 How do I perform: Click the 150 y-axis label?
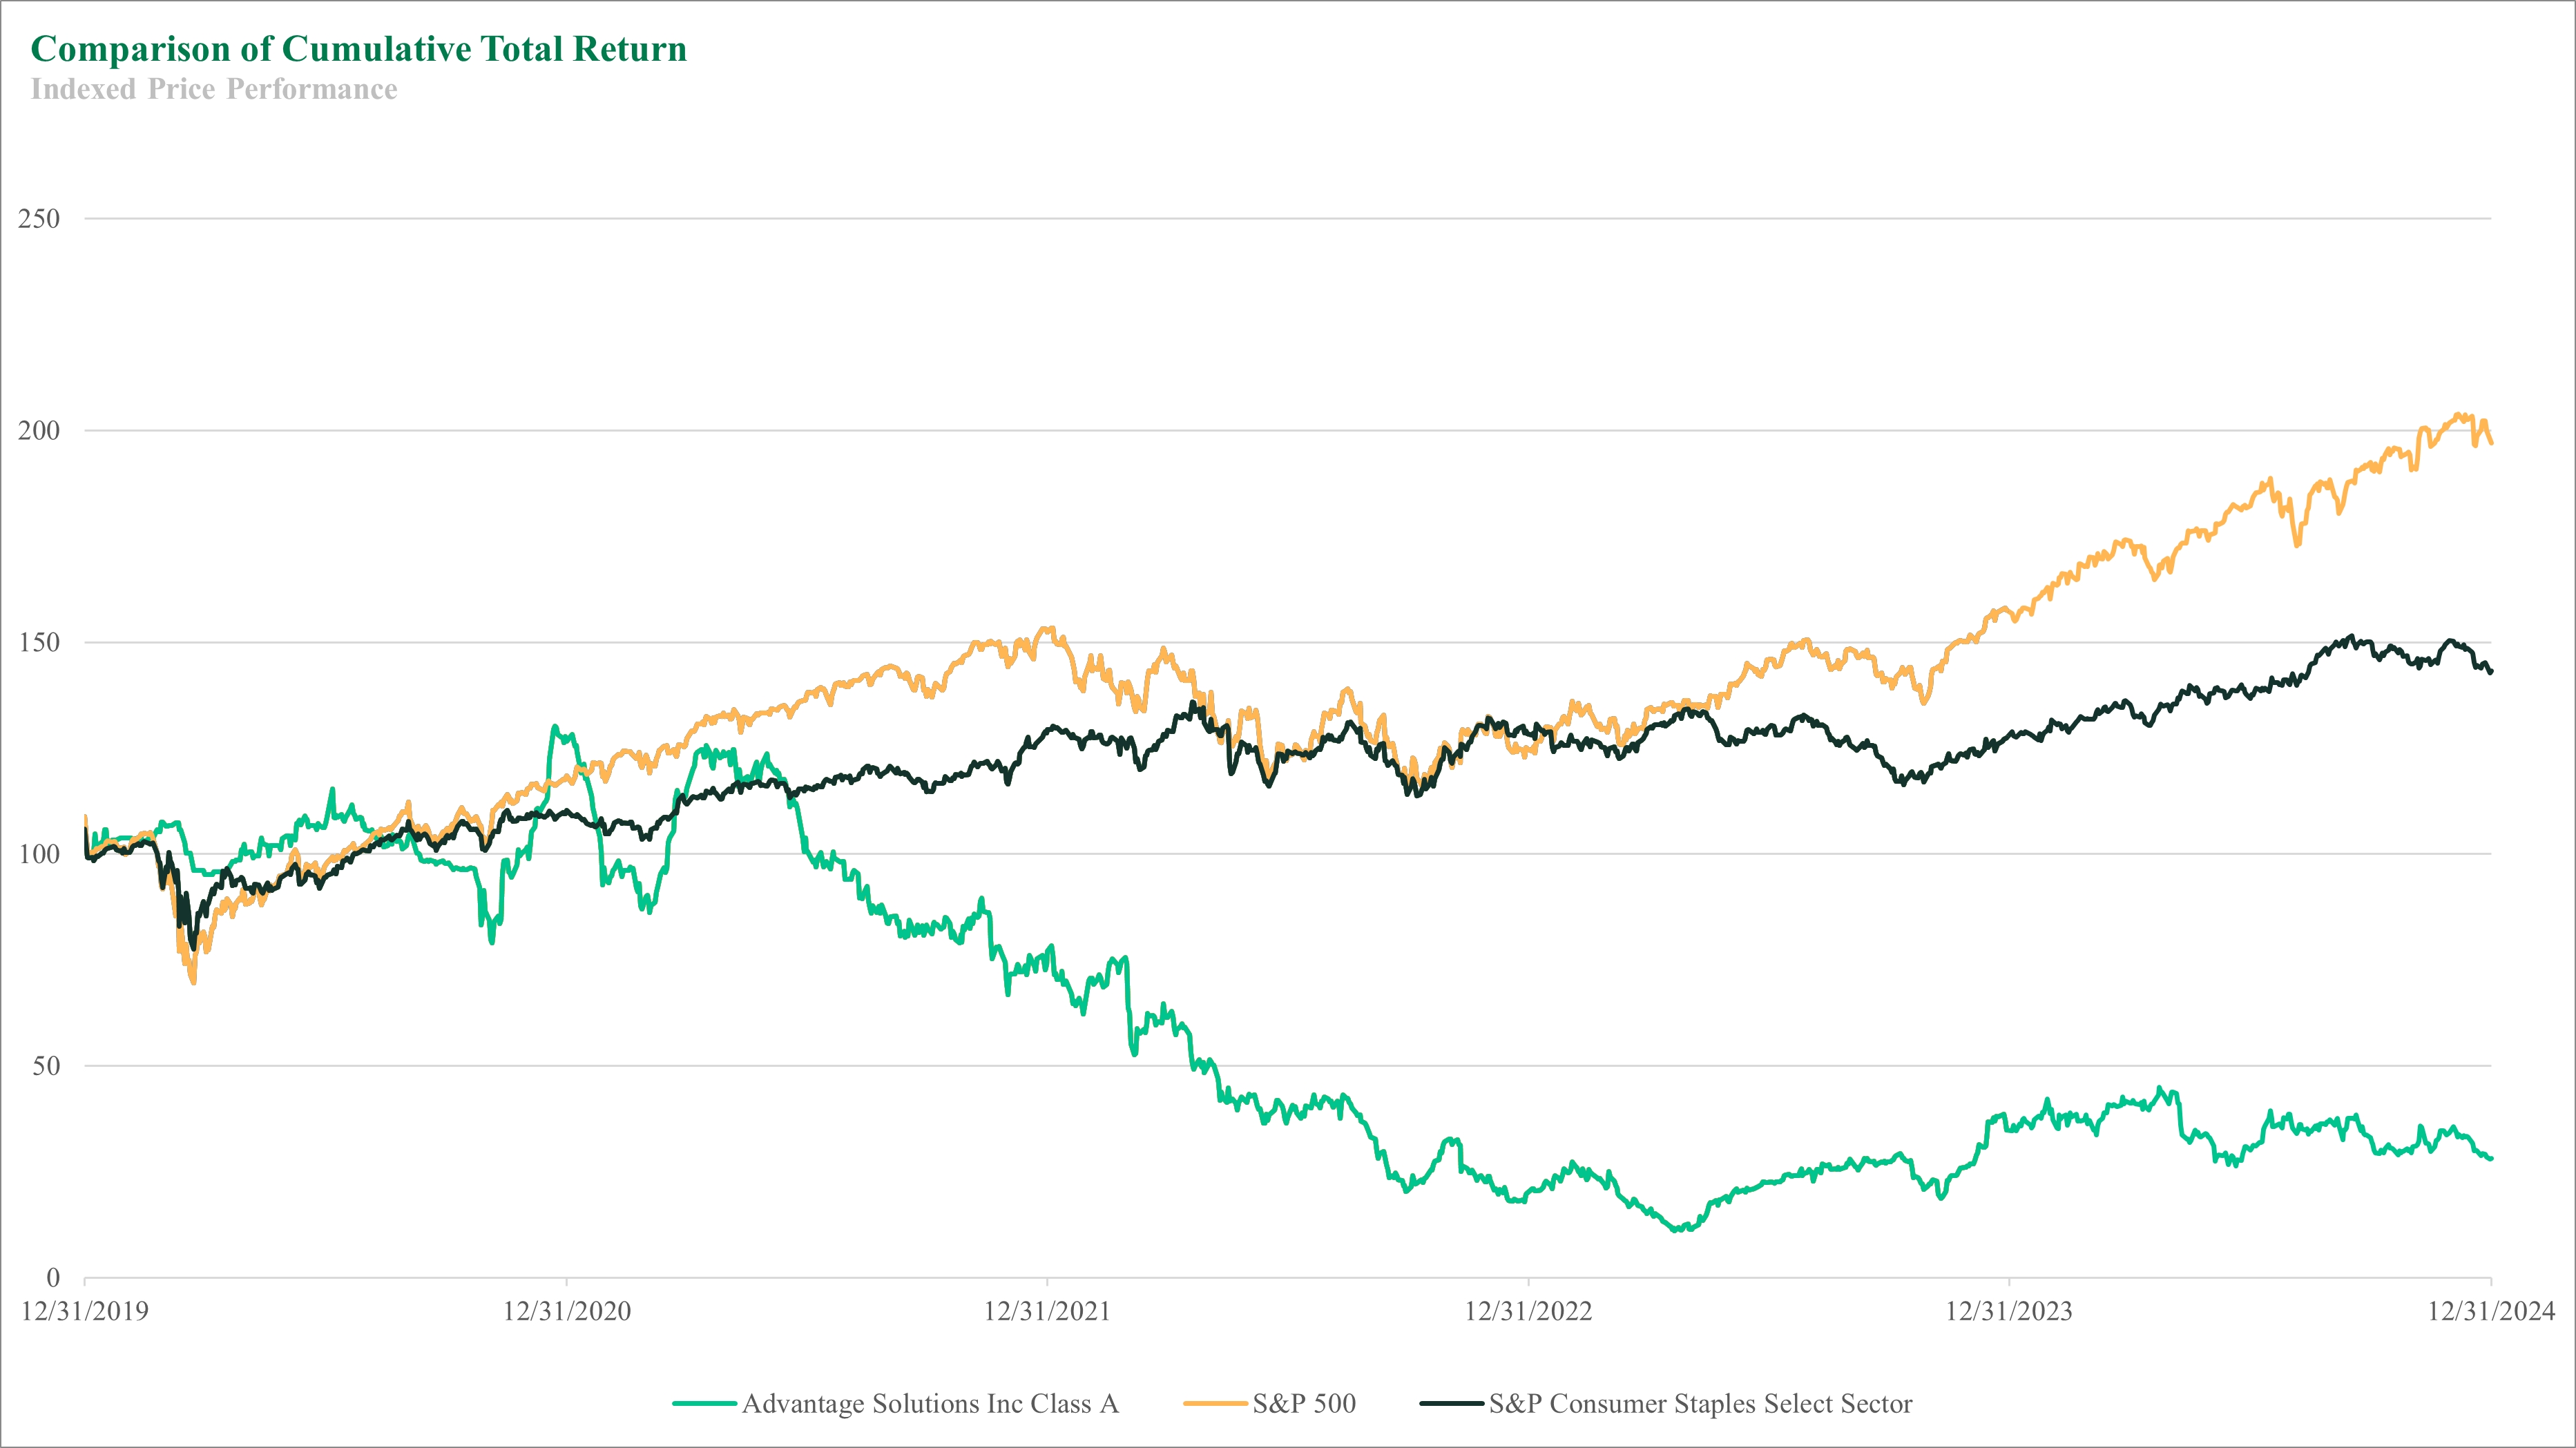39,643
